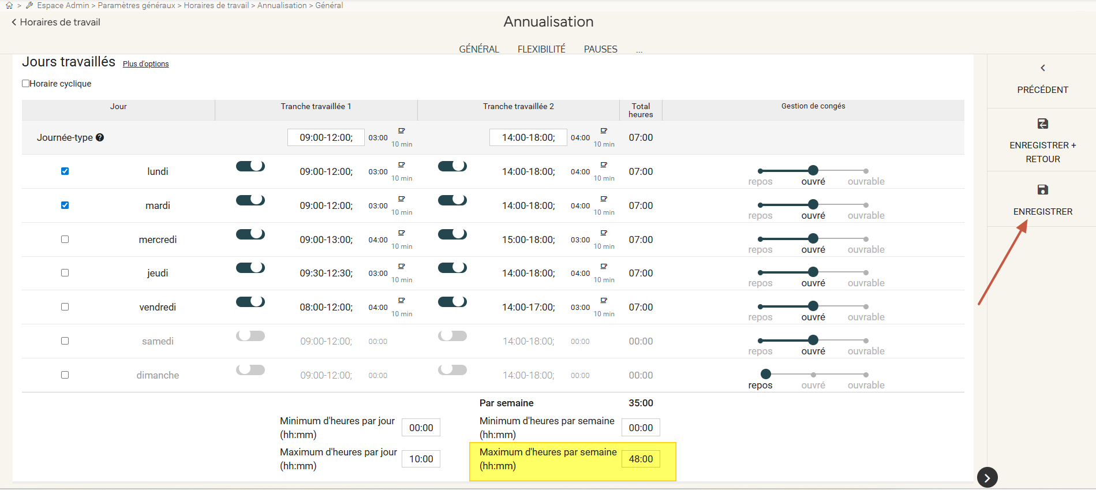
Task: Click lundi Tranche 1 pause cup icon
Action: click(x=402, y=165)
